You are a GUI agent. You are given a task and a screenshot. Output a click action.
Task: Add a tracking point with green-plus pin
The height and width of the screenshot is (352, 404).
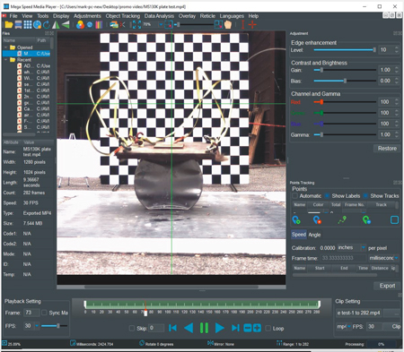(296, 220)
